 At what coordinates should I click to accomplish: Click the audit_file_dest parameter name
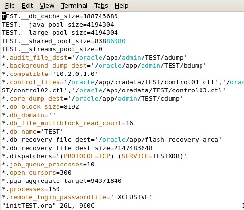[x=39, y=58]
